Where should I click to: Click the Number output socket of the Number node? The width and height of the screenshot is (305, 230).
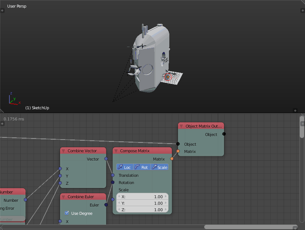point(25,200)
